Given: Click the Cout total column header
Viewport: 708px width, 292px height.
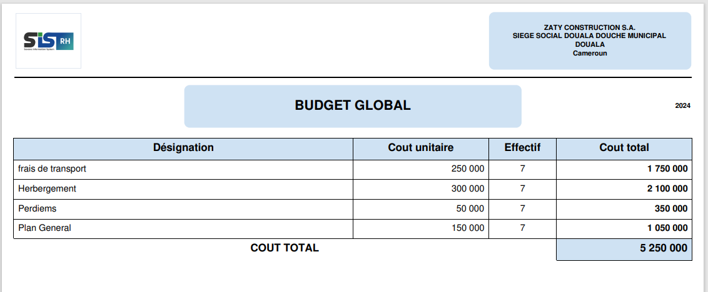Looking at the screenshot, I should (x=624, y=148).
